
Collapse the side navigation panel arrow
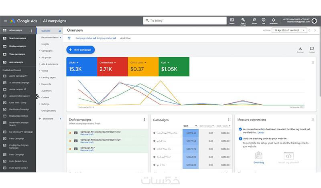(x=37, y=96)
